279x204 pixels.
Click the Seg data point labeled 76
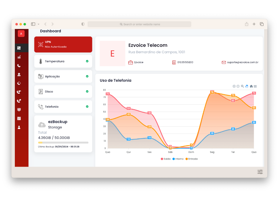212,92
